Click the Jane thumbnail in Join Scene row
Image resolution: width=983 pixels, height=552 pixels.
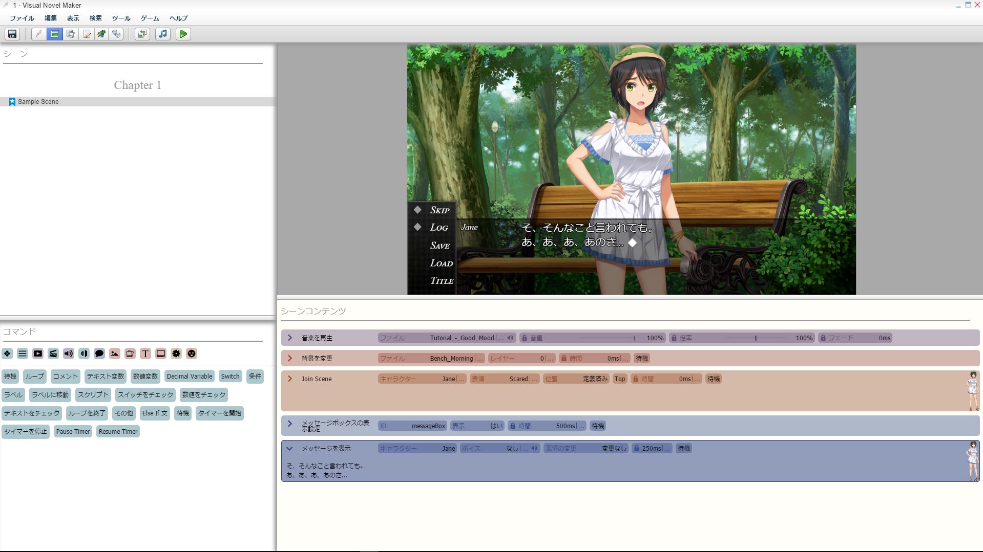click(973, 391)
